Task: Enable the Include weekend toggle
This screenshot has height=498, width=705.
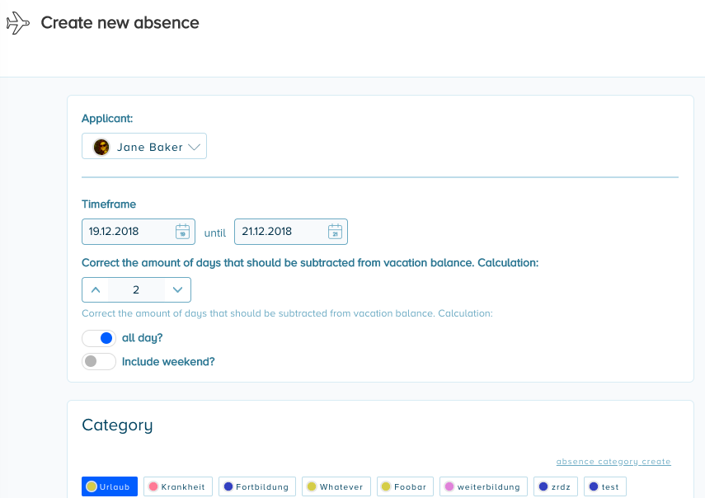Action: click(99, 361)
